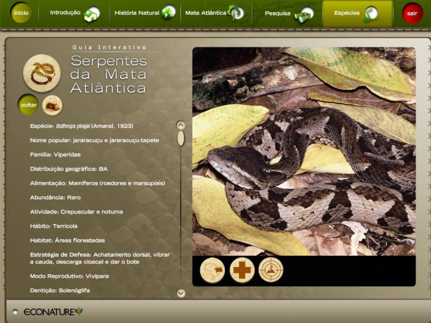This screenshot has width=431, height=323.
Task: Click the "Abundância: Raro" line
Action: (55, 197)
